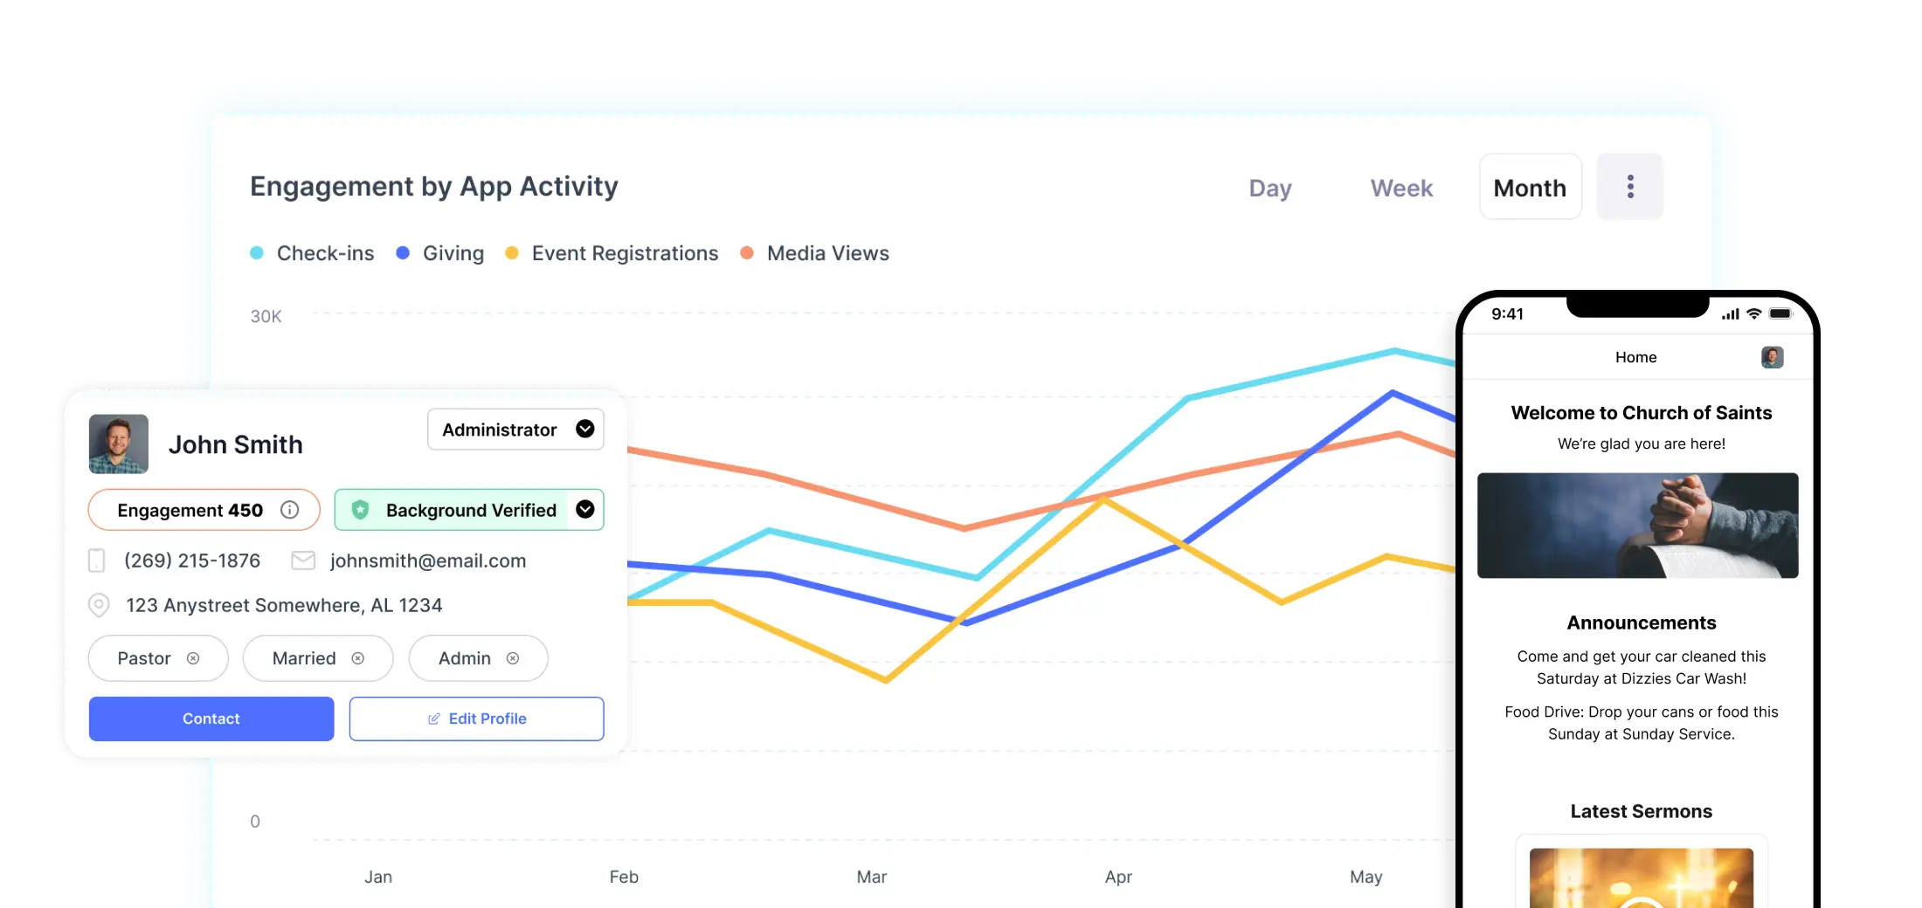Click the phone icon beside (269) 215-1876

pyautogui.click(x=97, y=561)
